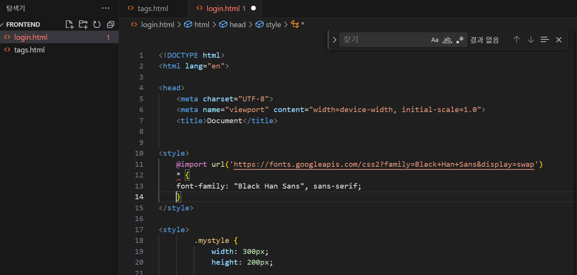
Task: Click style in the breadcrumb path
Action: [273, 24]
